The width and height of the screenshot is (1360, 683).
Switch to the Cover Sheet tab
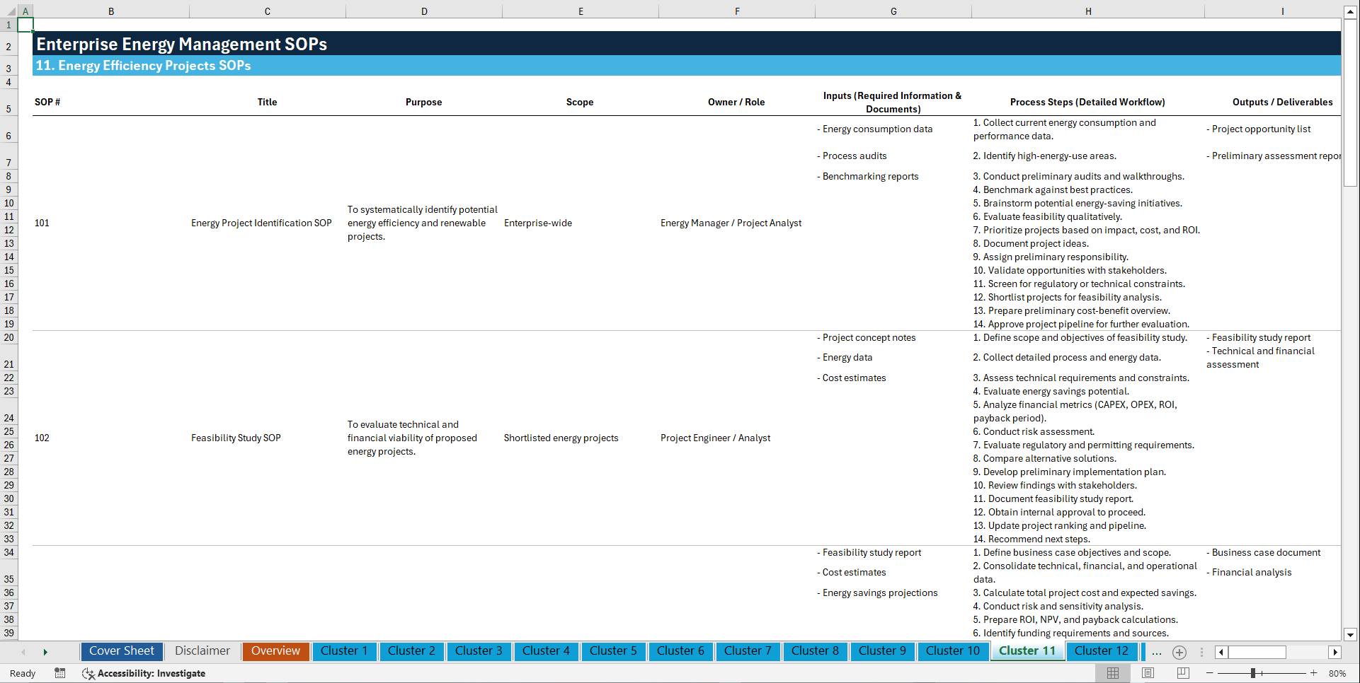click(121, 650)
